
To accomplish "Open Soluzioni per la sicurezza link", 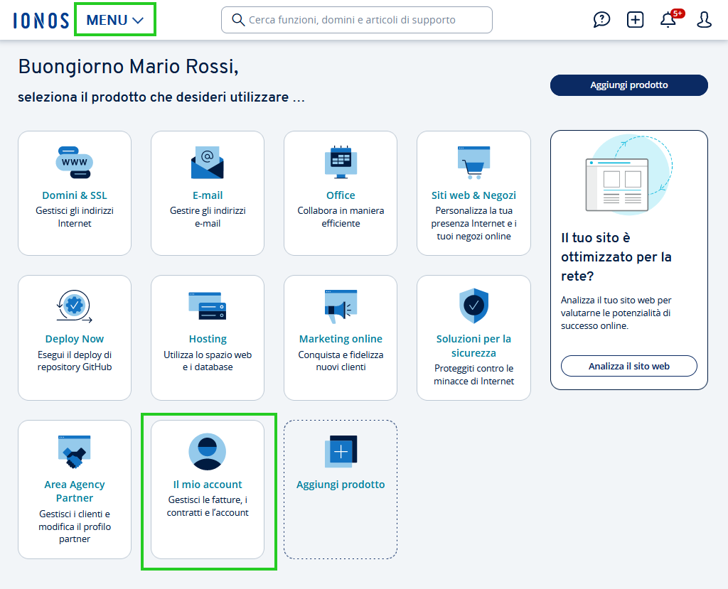I will [x=473, y=346].
